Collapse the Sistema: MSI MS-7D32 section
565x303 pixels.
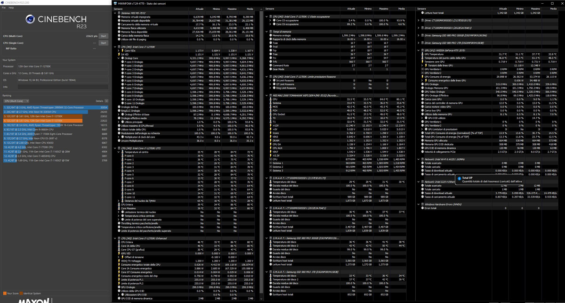[115, 13]
